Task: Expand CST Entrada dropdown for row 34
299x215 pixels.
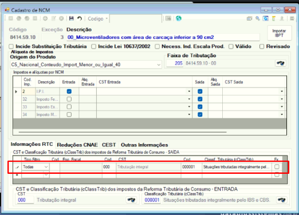Action: point(189,114)
